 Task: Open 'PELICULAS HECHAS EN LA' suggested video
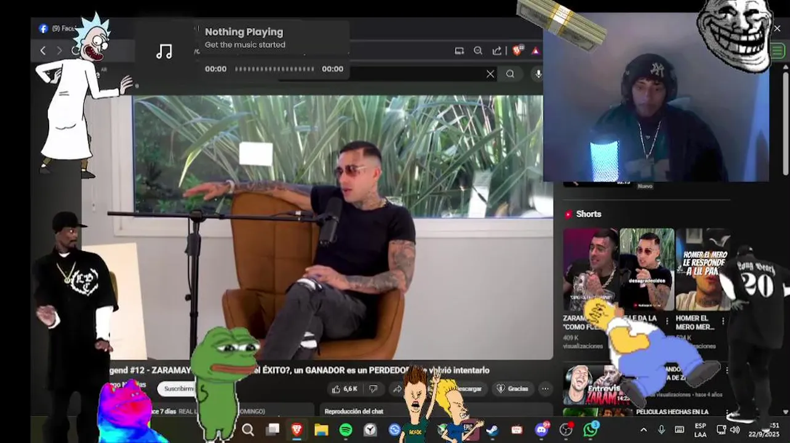672,412
